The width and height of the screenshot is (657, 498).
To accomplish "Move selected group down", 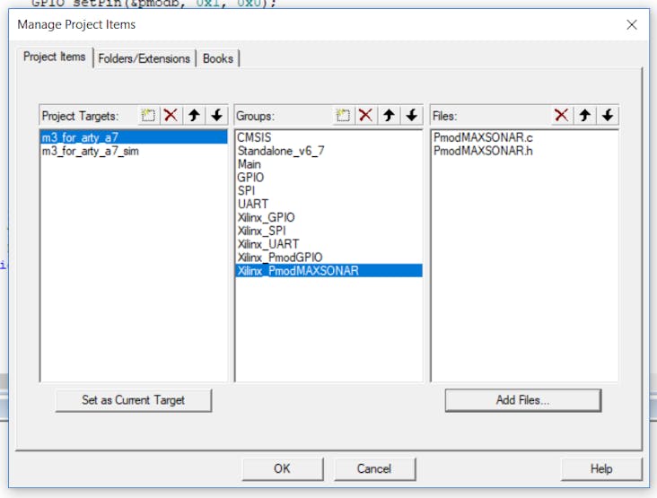I will (x=411, y=115).
